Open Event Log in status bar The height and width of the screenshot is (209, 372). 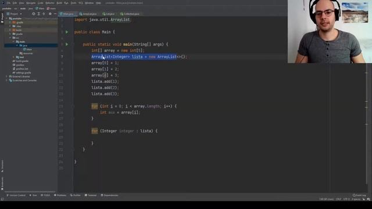pos(359,196)
